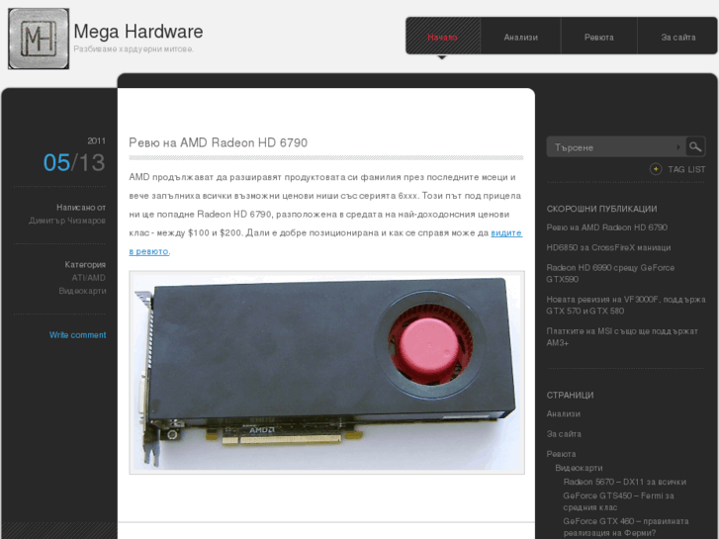719x539 pixels.
Task: Click the Mega Hardware site title
Action: [x=138, y=32]
